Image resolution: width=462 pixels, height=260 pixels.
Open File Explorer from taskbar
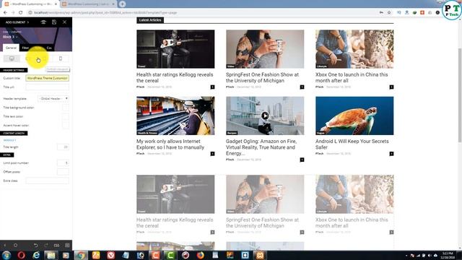[51, 255]
